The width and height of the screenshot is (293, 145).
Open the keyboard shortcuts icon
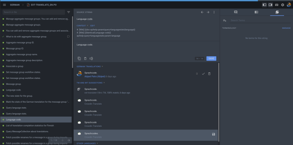(x=277, y=5)
